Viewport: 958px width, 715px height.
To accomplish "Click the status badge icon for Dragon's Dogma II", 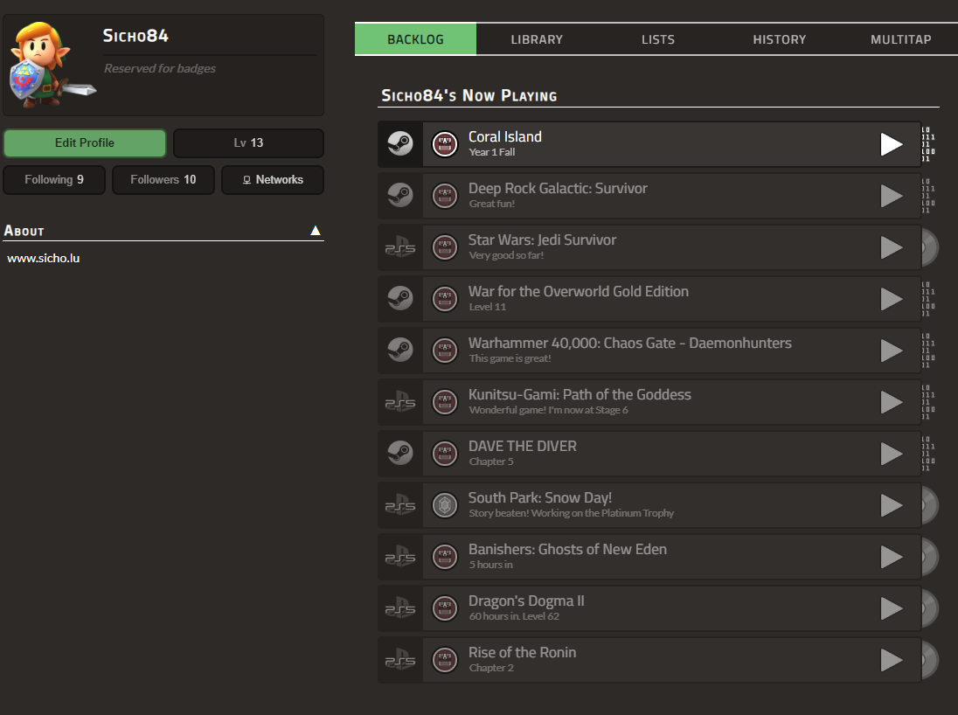I will pyautogui.click(x=445, y=608).
